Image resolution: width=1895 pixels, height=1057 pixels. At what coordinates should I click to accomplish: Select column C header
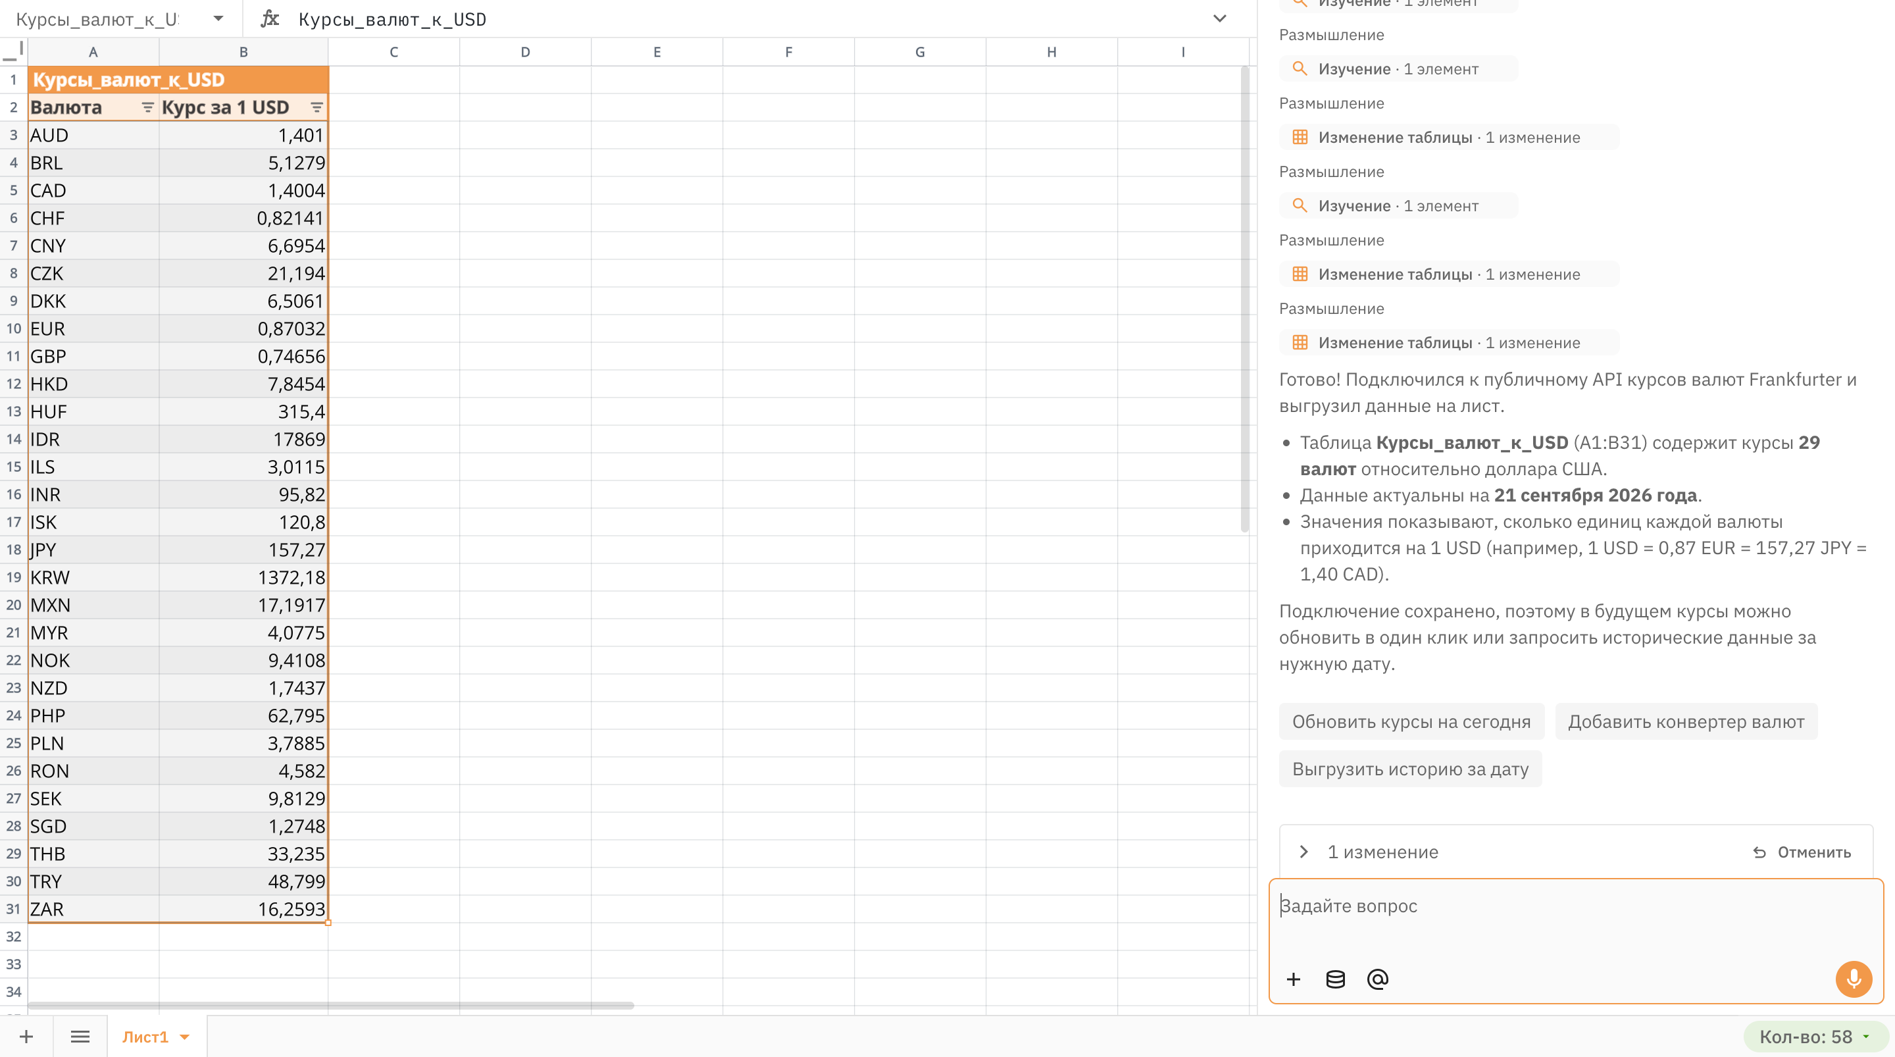[x=393, y=51]
